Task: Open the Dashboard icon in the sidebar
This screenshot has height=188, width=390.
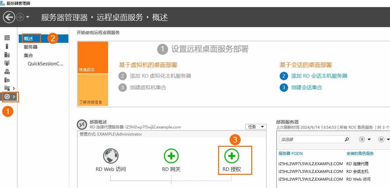Action: pyautogui.click(x=7, y=38)
